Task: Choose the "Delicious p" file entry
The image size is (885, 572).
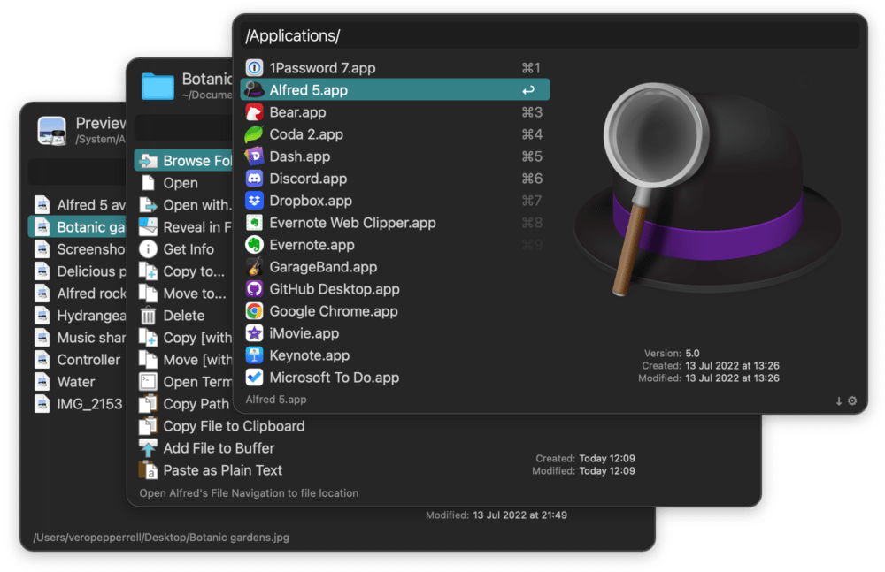Action: [x=77, y=271]
